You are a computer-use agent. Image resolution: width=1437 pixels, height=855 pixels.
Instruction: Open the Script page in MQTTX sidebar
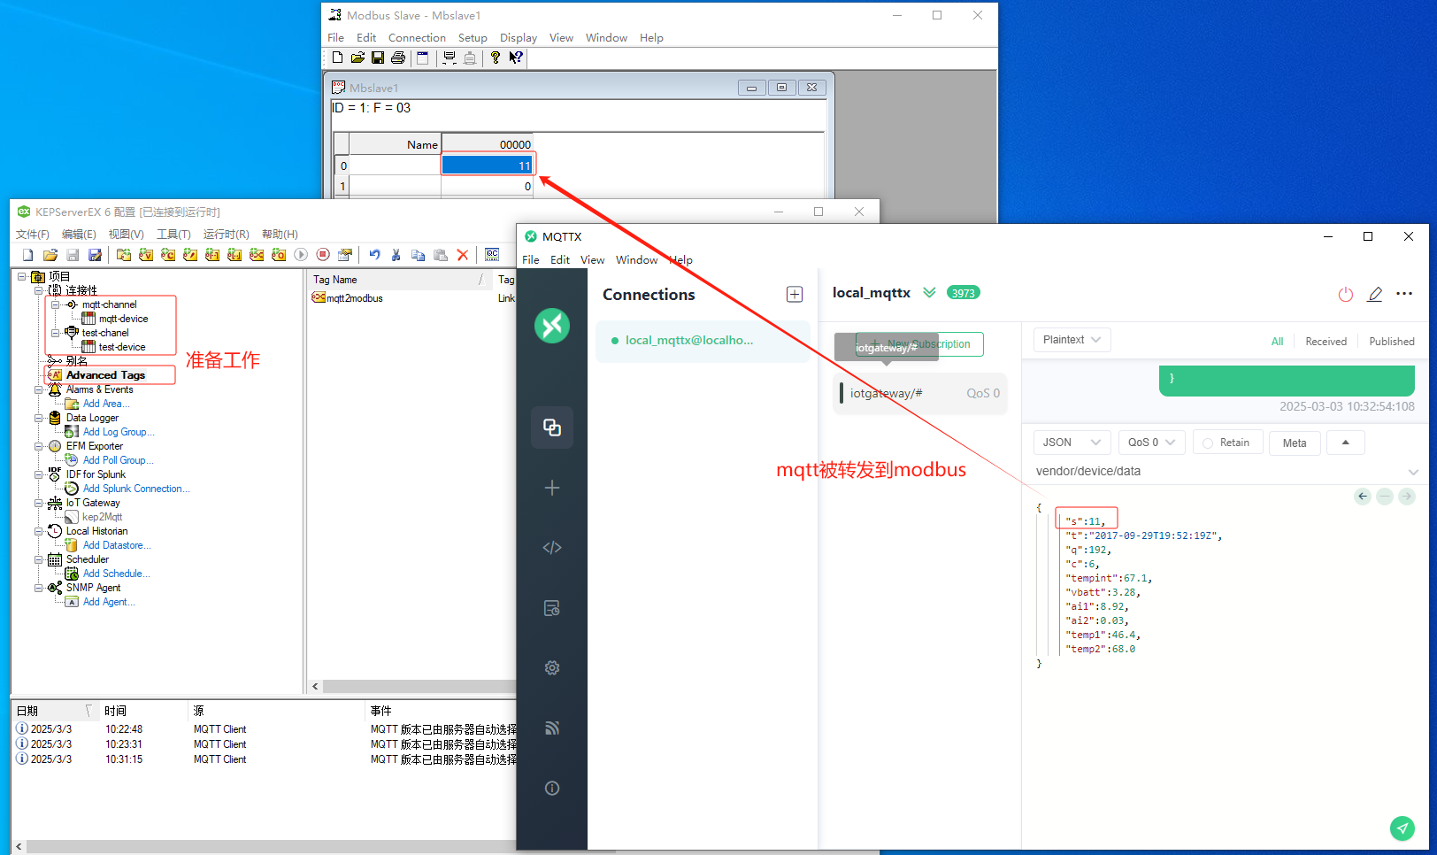tap(552, 548)
